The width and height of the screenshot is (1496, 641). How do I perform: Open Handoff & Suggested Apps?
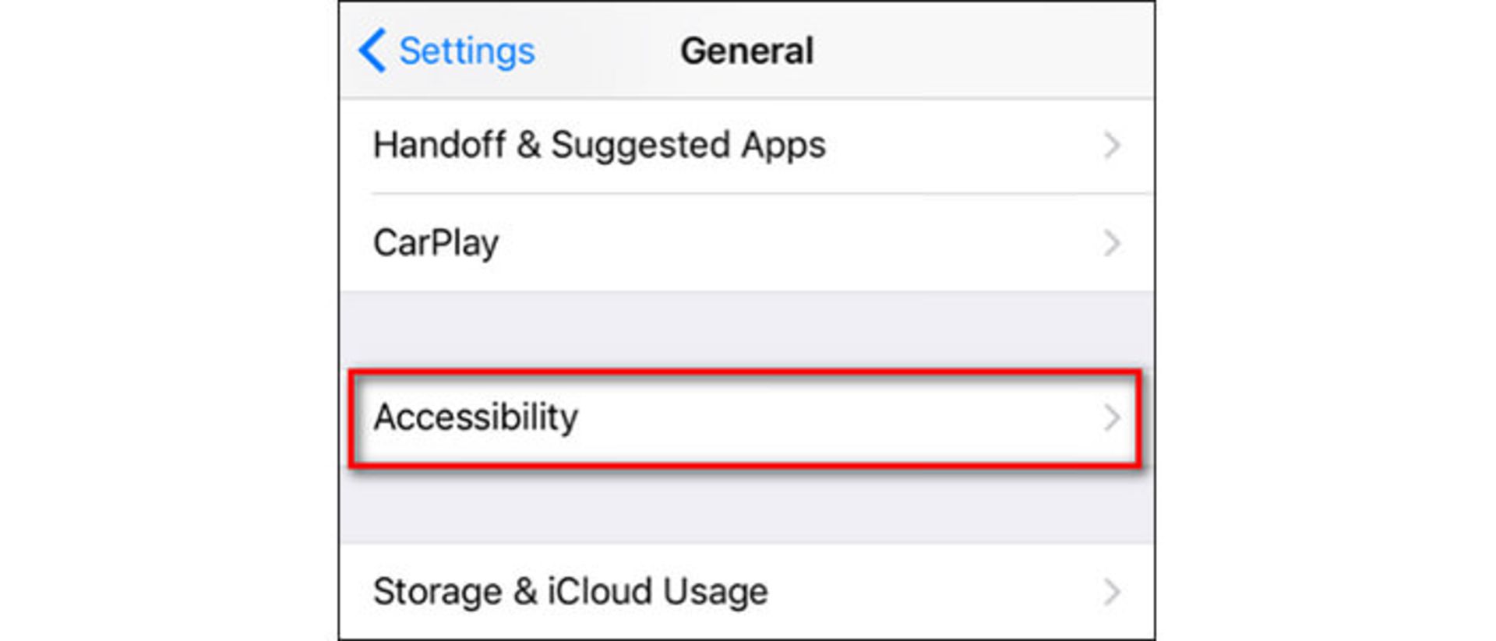[x=598, y=146]
